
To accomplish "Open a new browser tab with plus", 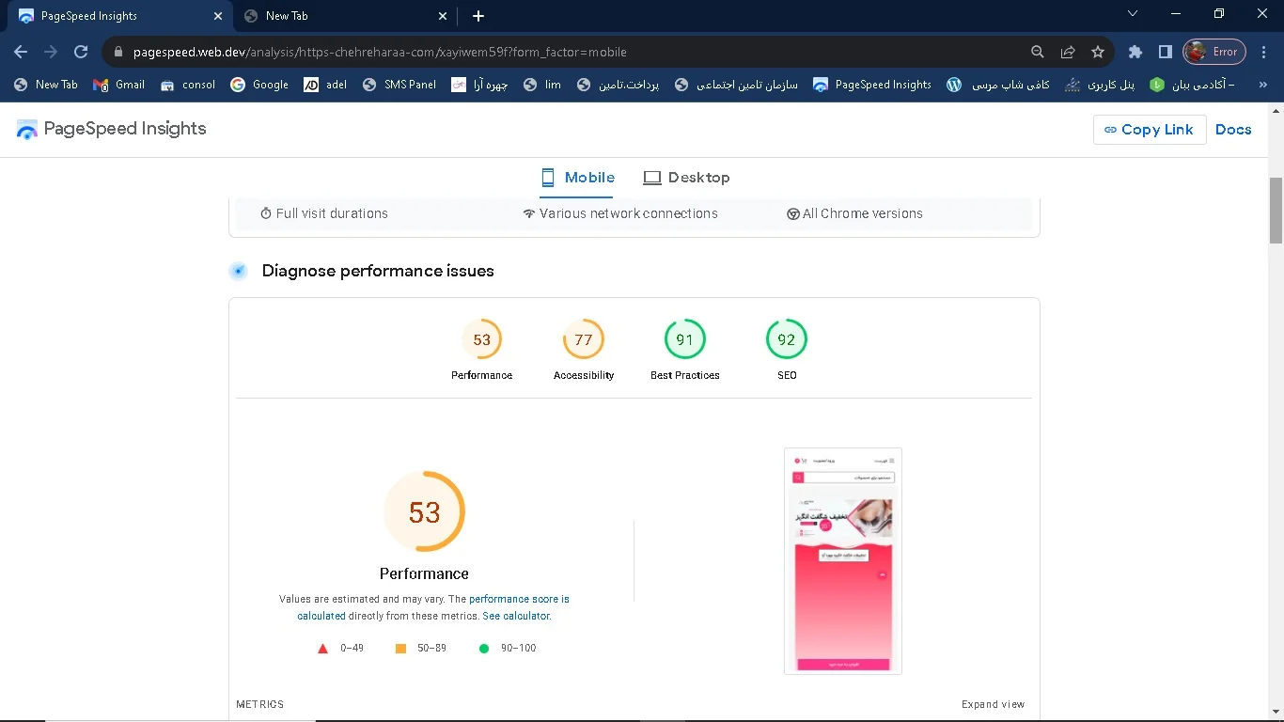I will click(x=478, y=16).
